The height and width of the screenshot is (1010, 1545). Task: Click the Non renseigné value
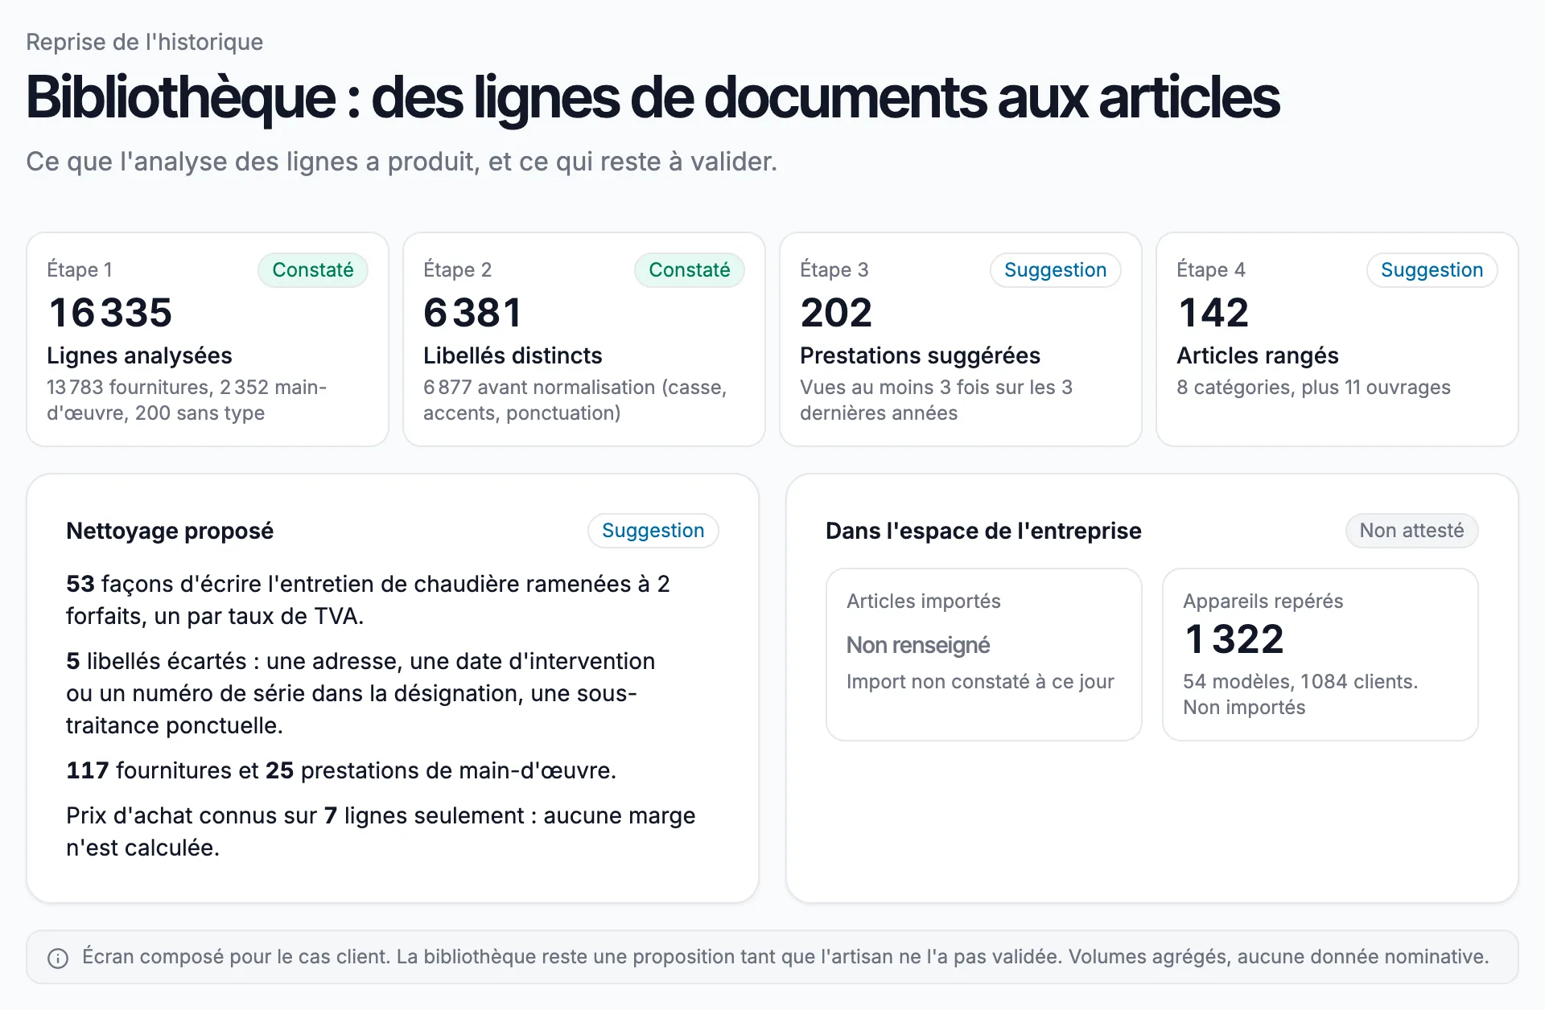(918, 645)
